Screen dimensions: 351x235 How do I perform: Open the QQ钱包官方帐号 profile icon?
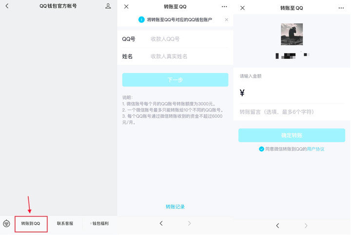point(108,6)
